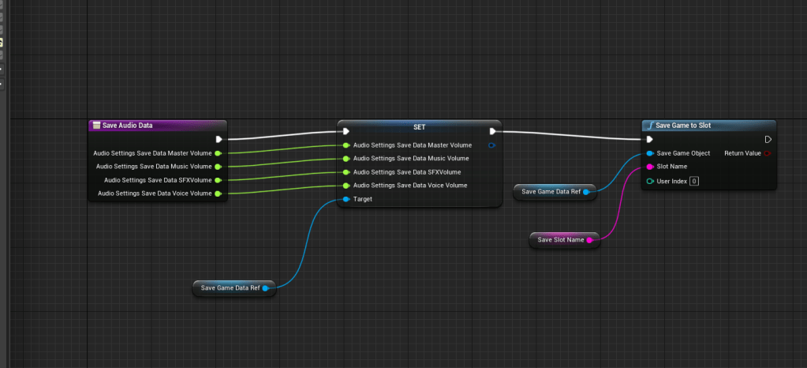Select the SET node title bar
807x368 pixels.
(419, 126)
